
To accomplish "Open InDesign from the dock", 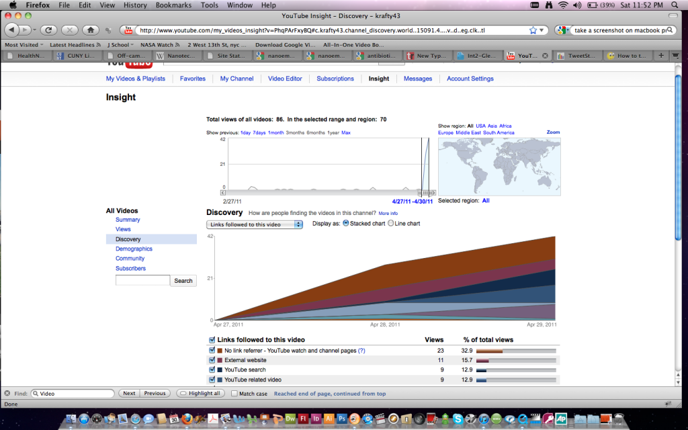I will (x=316, y=419).
